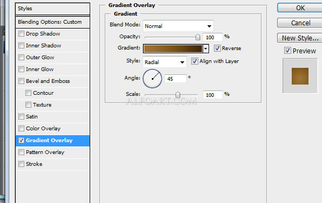Toggle the Preview checkbox
This screenshot has width=322, height=203.
click(287, 50)
